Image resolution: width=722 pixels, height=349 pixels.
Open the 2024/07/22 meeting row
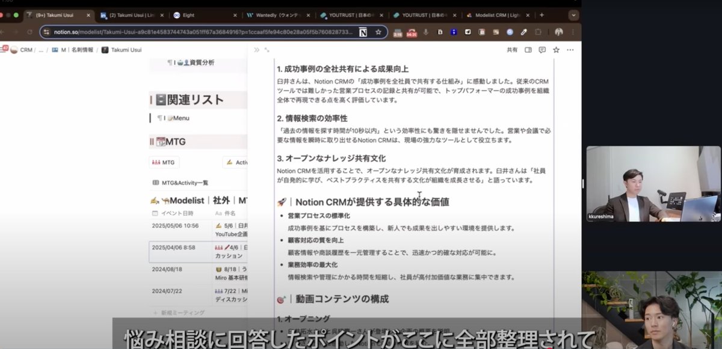pos(199,294)
